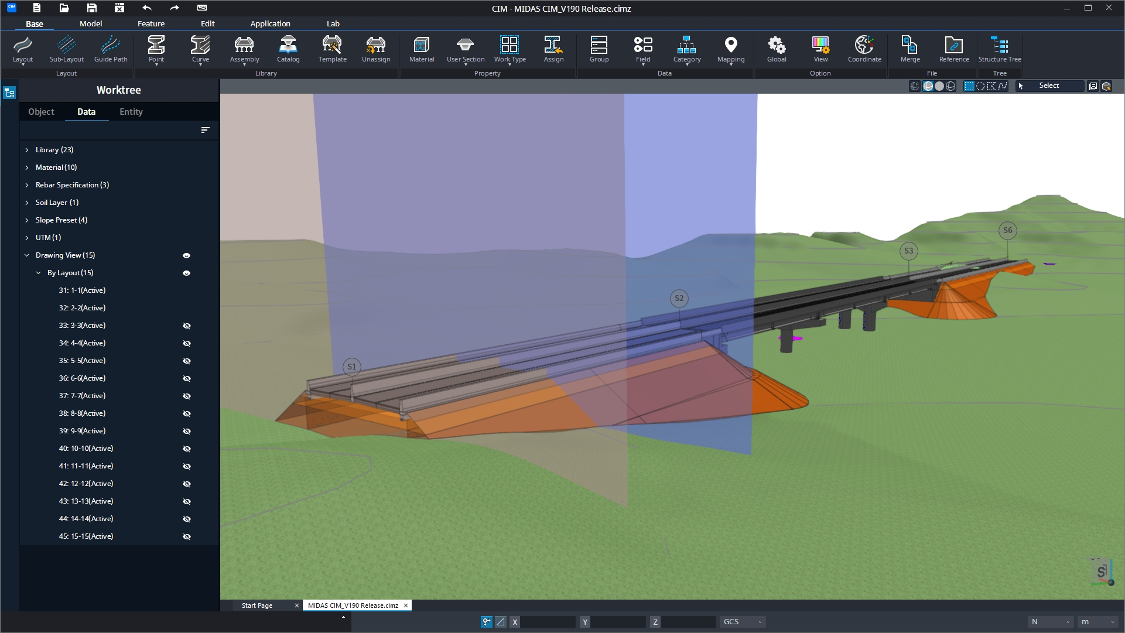Open Global options

(x=777, y=49)
